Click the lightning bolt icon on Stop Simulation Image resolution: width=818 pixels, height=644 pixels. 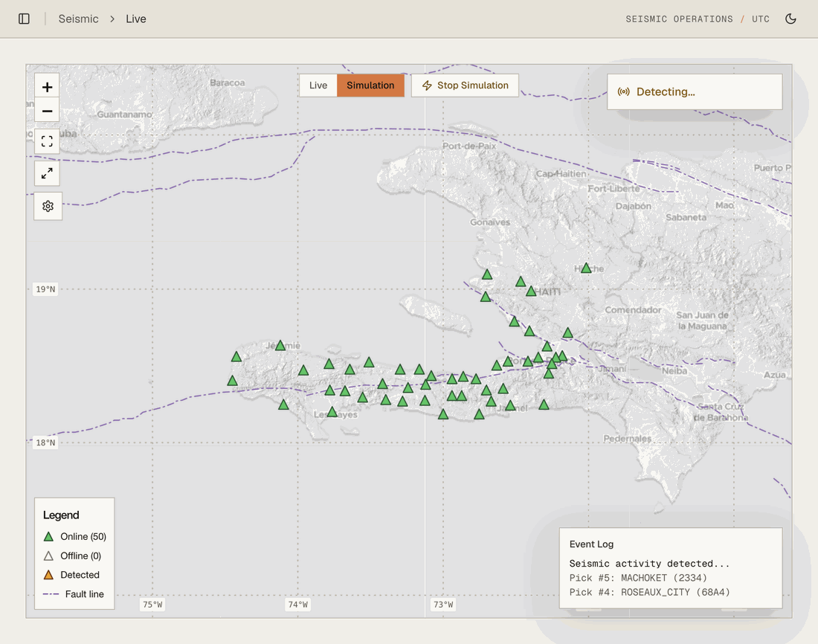click(x=427, y=86)
